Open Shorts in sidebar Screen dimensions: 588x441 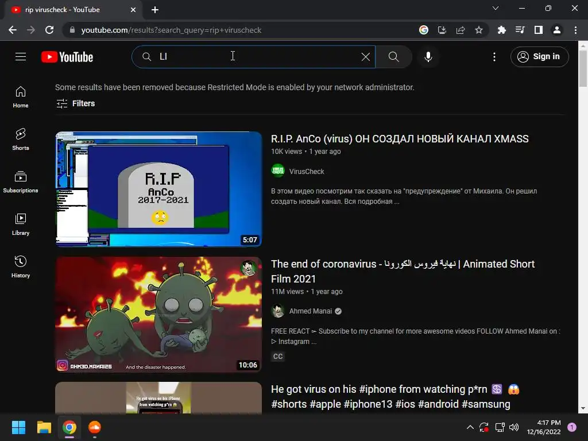[x=21, y=140]
